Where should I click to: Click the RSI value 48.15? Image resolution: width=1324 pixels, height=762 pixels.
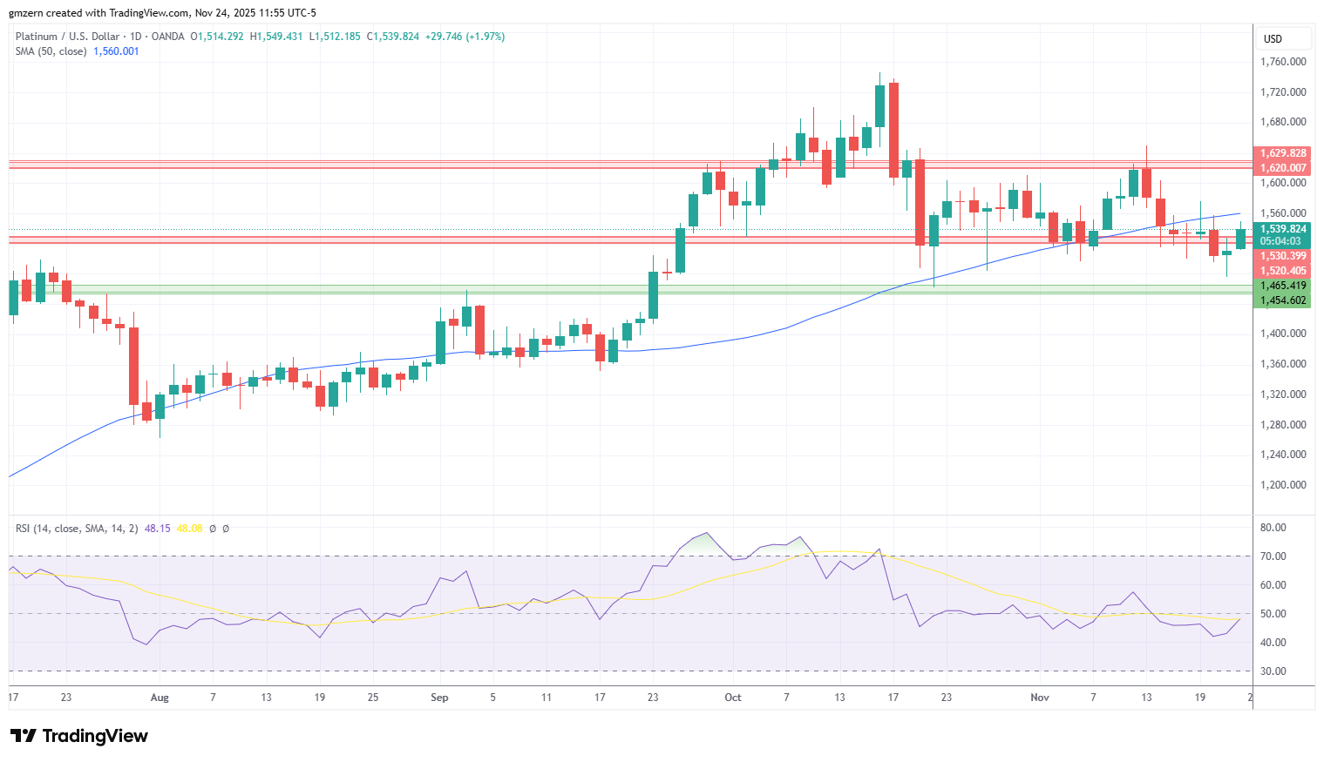pyautogui.click(x=157, y=529)
